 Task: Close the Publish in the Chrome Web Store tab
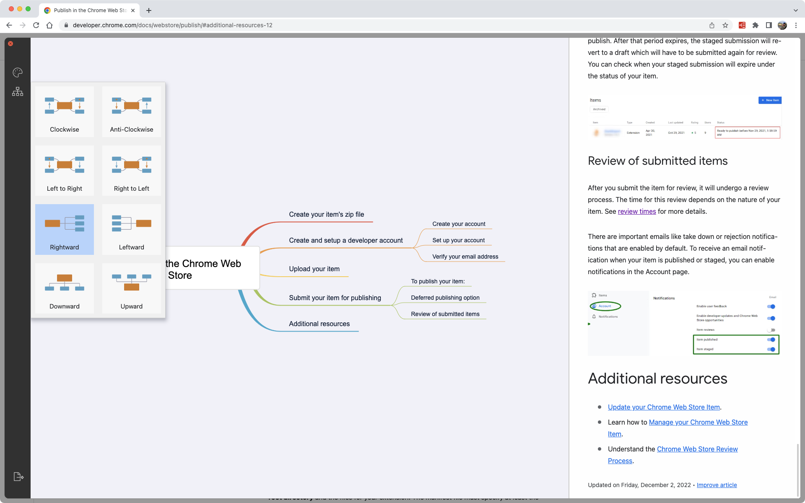click(x=133, y=10)
